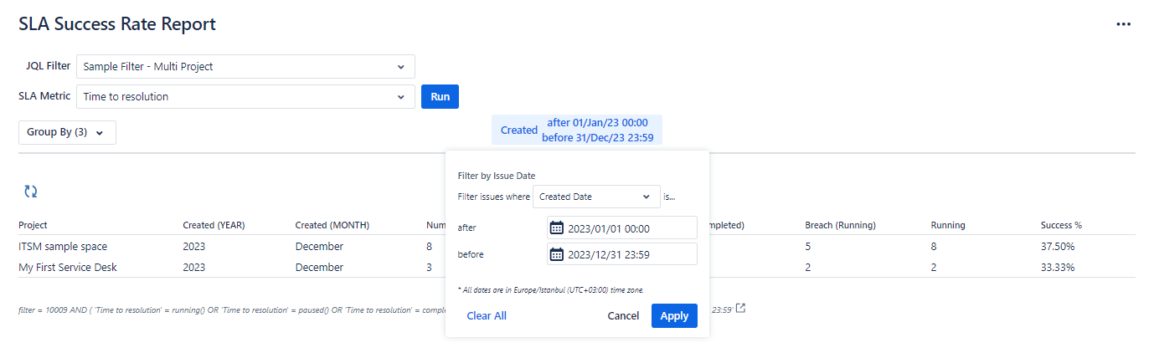Click the Project column header
Screen dimensions: 1154x358
point(33,225)
